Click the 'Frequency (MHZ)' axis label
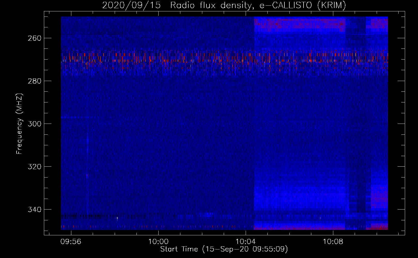418x258 pixels. (19, 124)
